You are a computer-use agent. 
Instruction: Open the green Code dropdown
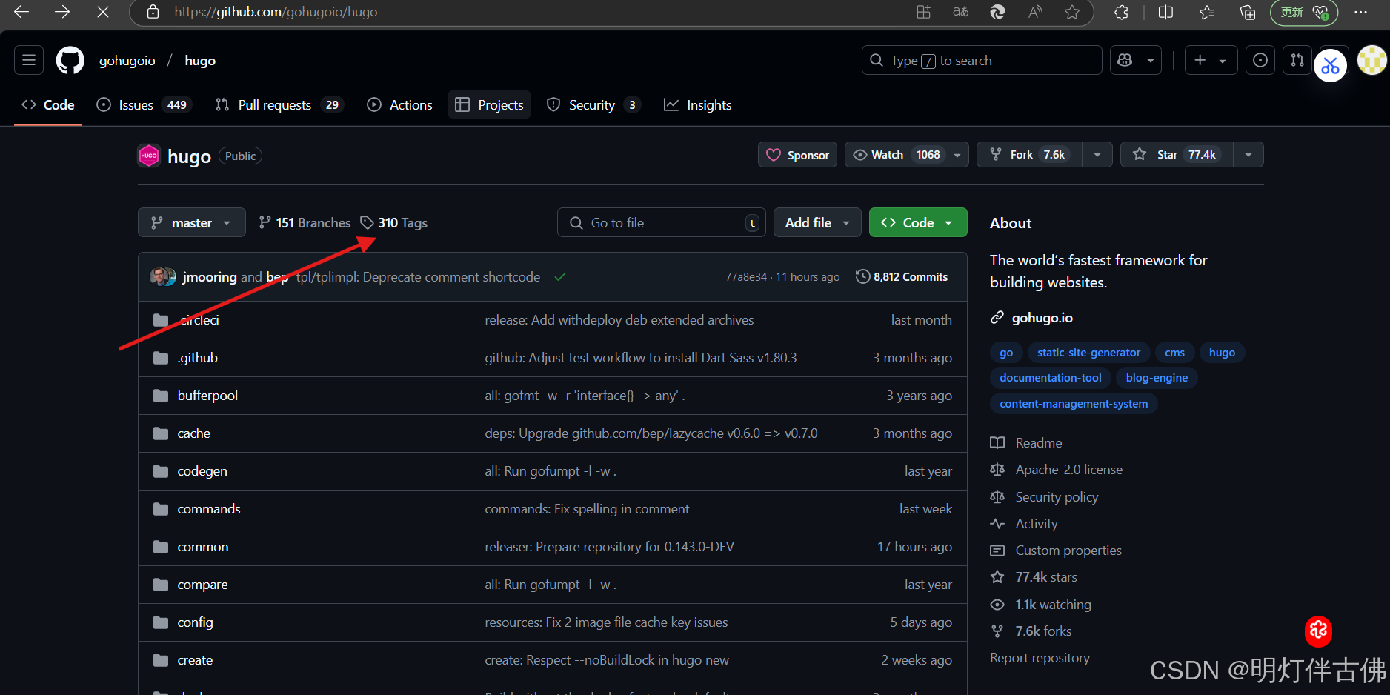pos(918,222)
